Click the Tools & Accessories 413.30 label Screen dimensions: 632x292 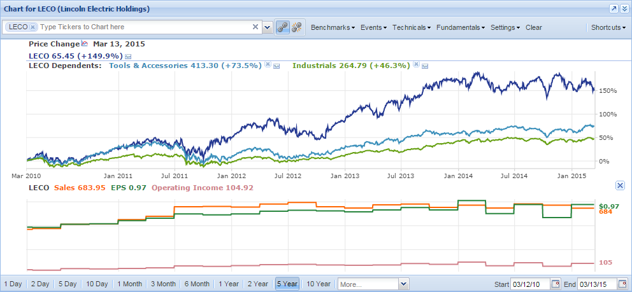click(185, 65)
